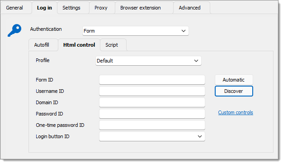This screenshot has width=283, height=164.
Task: Switch to the Settings tab
Action: (x=71, y=8)
